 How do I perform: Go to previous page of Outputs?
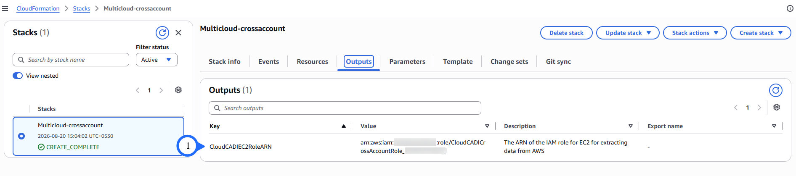736,108
